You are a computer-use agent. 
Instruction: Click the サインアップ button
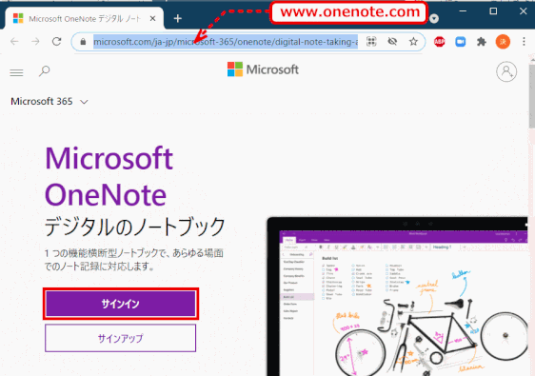tap(121, 338)
